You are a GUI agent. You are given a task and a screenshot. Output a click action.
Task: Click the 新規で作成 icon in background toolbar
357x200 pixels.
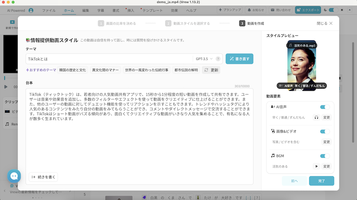[12, 22]
